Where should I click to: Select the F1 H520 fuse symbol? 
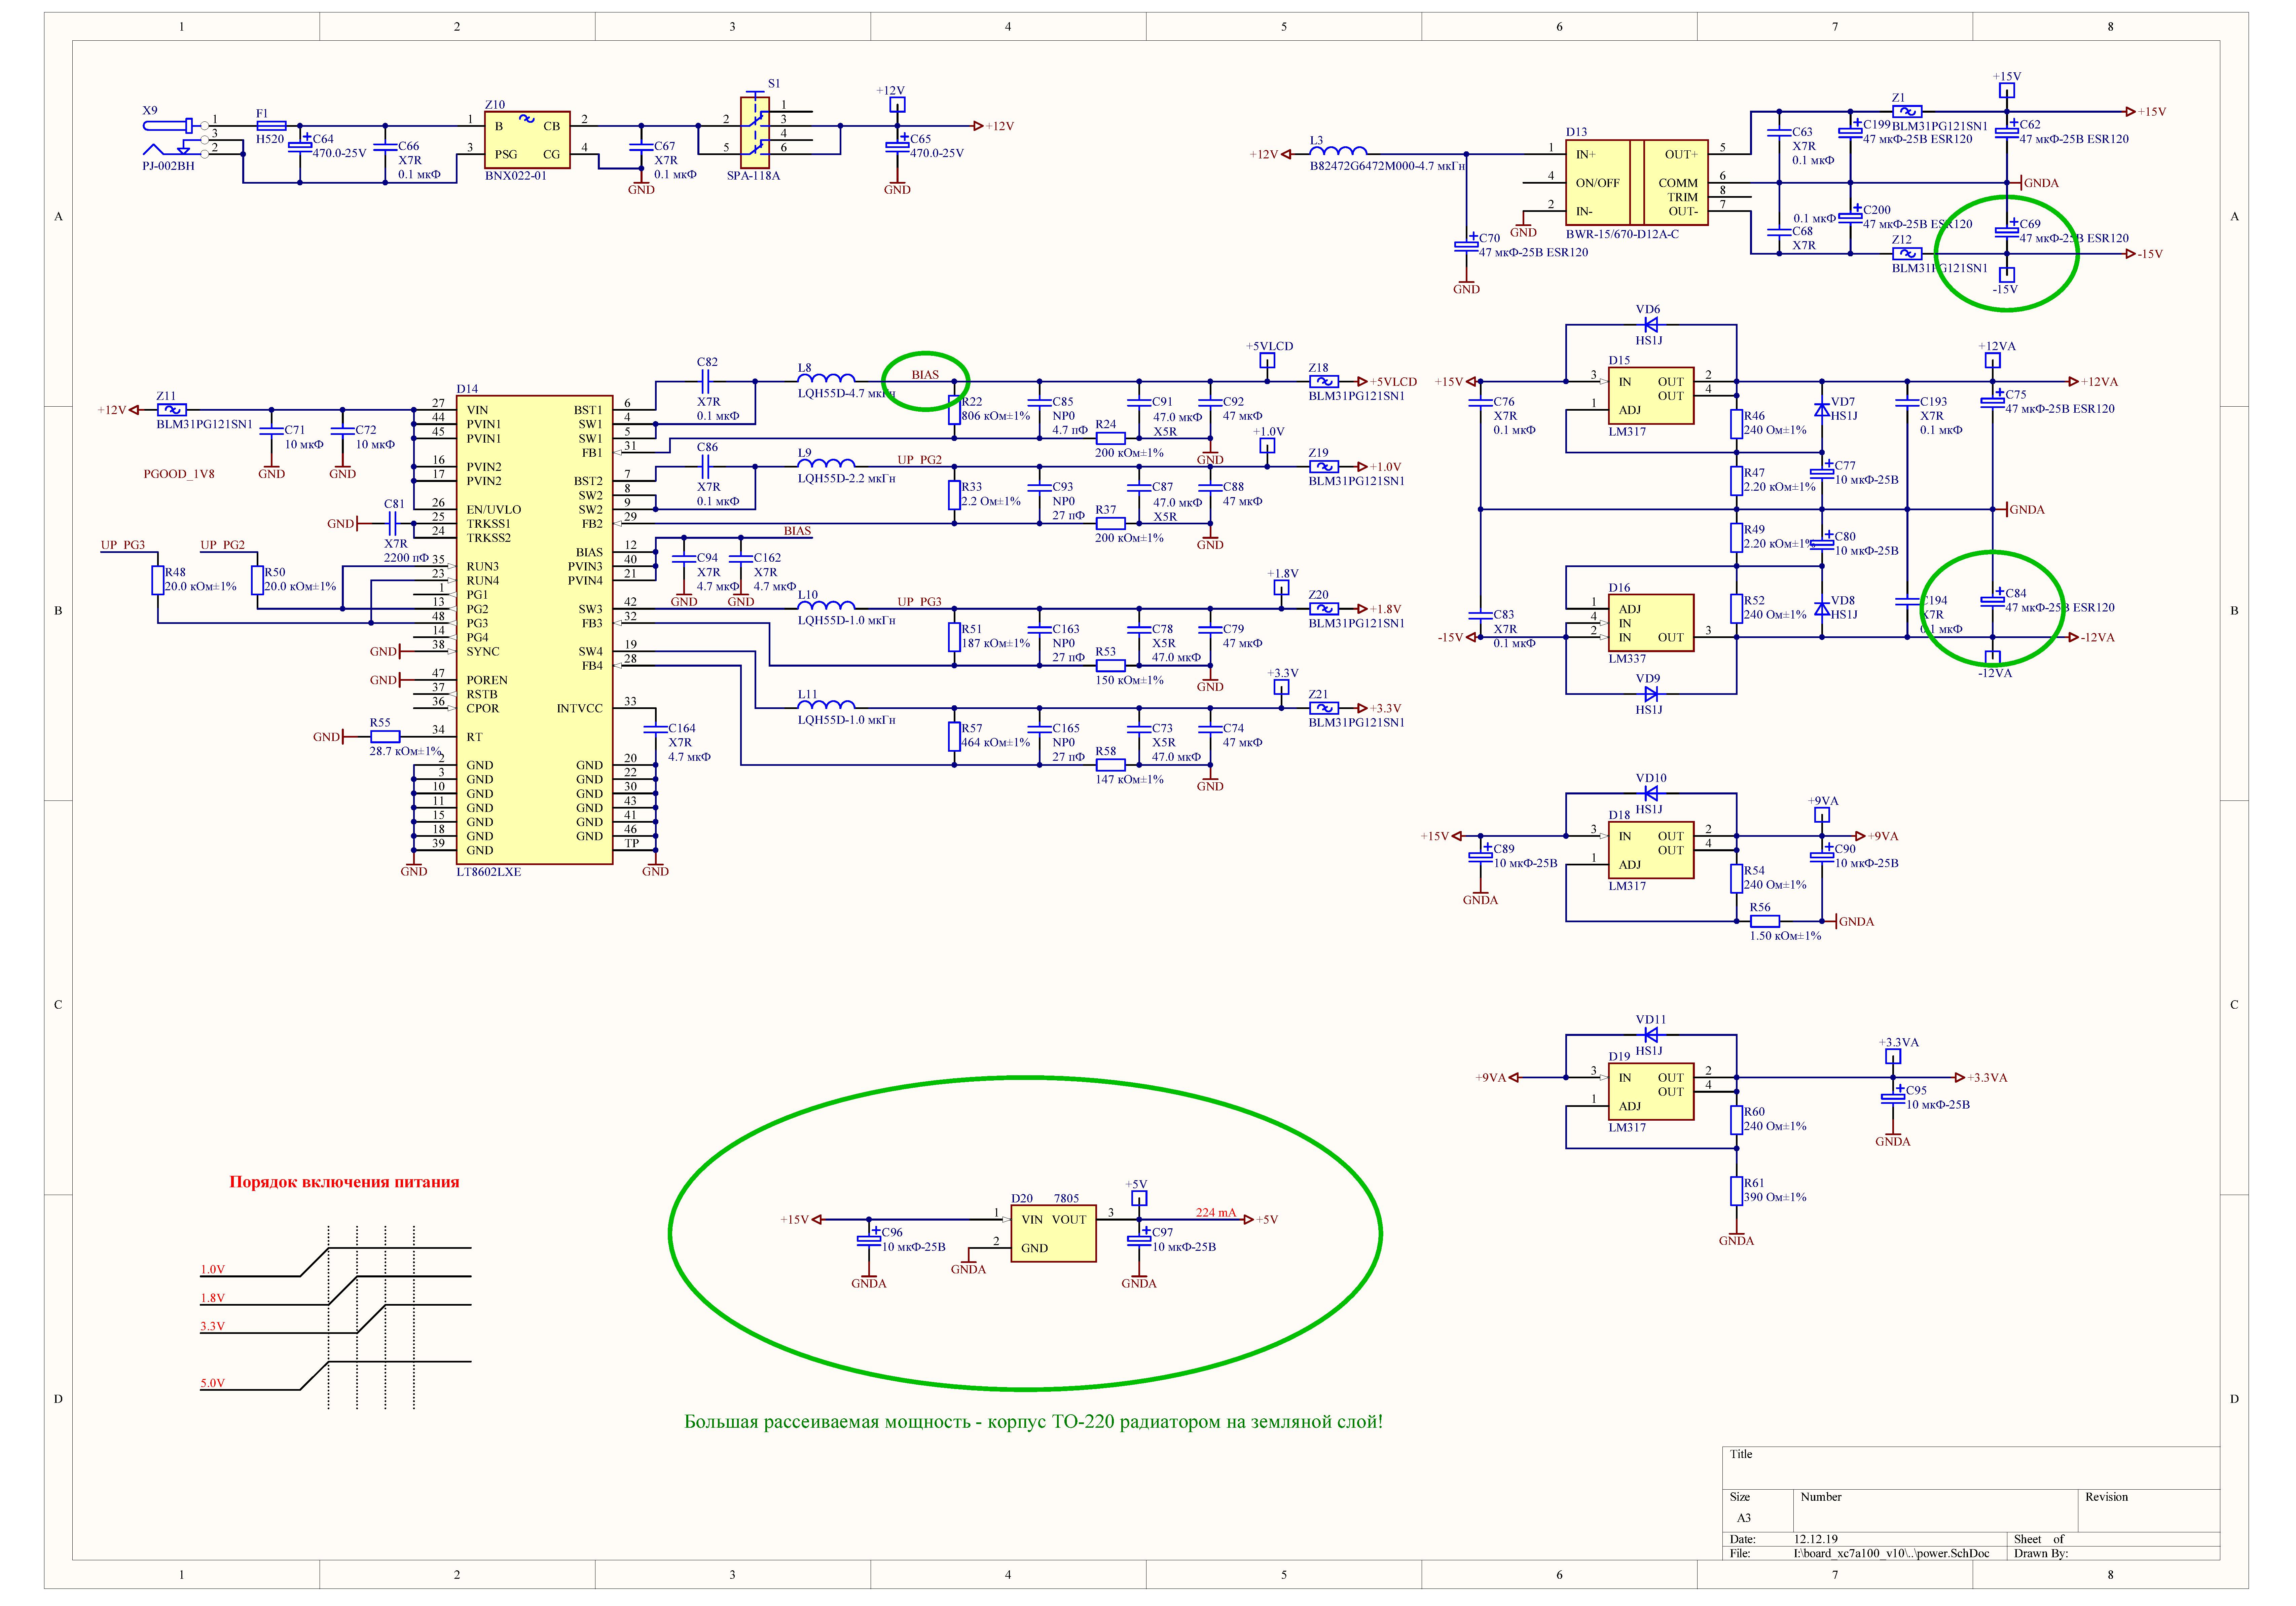271,126
